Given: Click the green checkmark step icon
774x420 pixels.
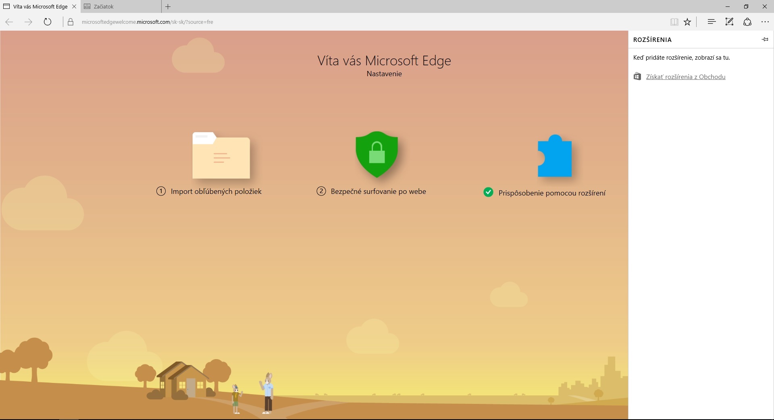Looking at the screenshot, I should (x=488, y=192).
